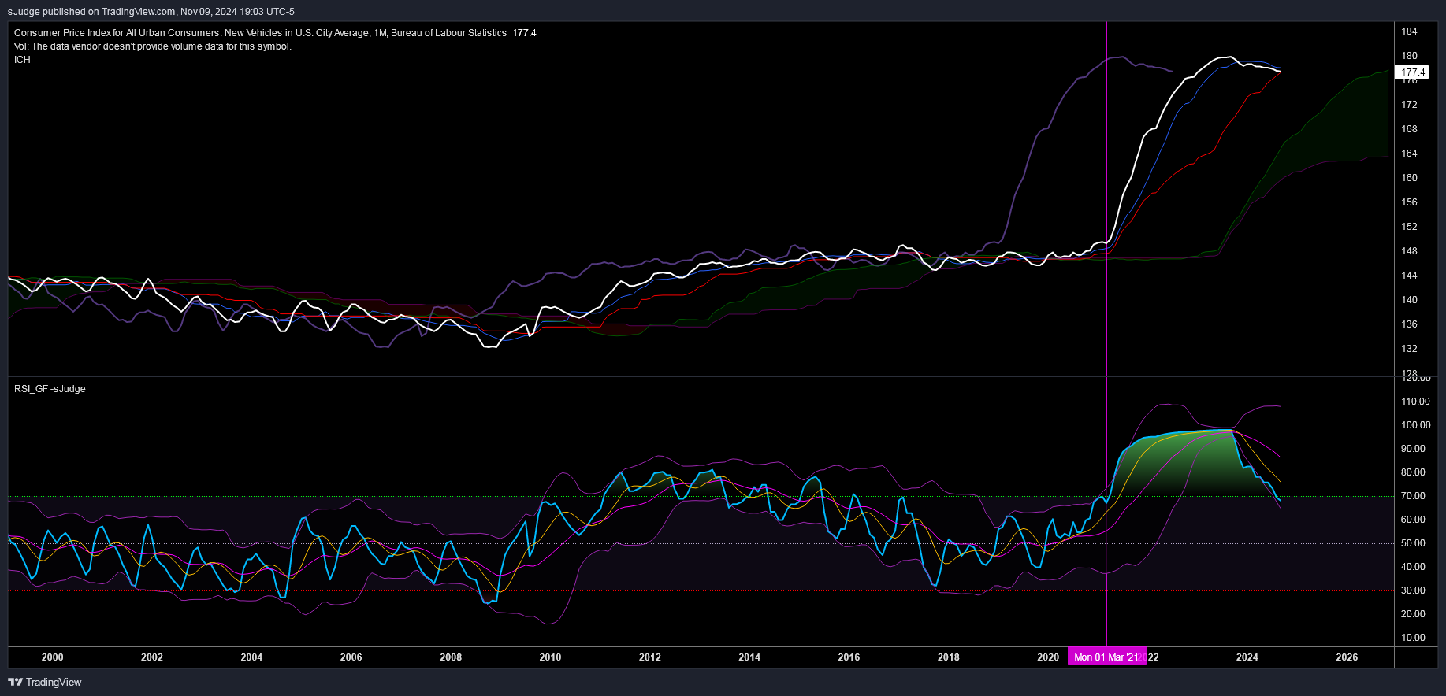The width and height of the screenshot is (1446, 696).
Task: Click the 140 price scale value
Action: [x=1409, y=300]
